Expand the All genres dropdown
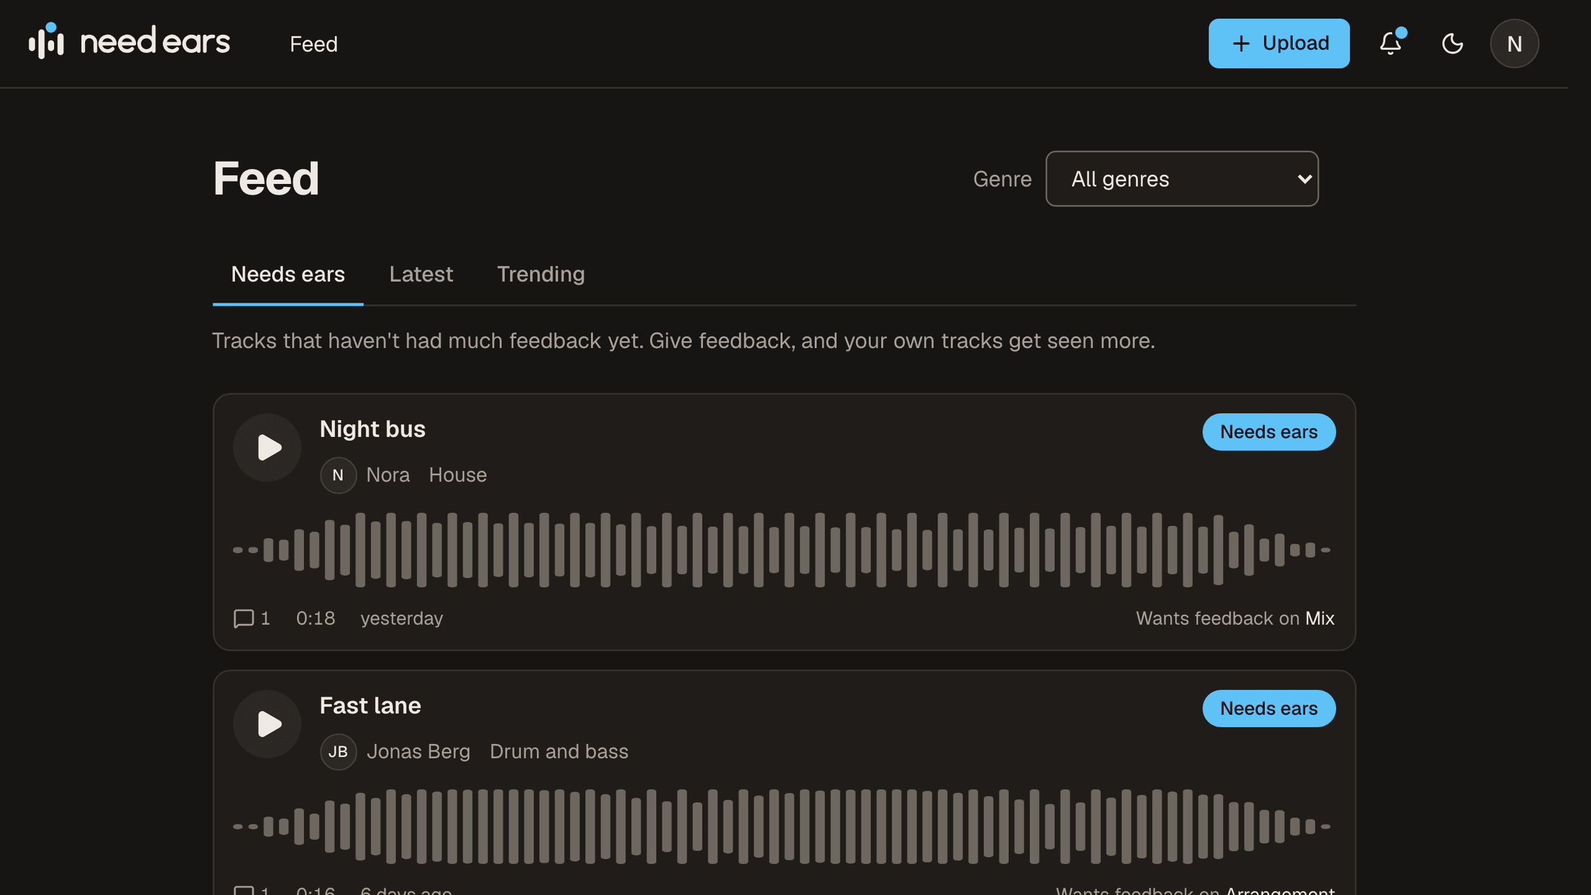1591x895 pixels. pos(1182,179)
